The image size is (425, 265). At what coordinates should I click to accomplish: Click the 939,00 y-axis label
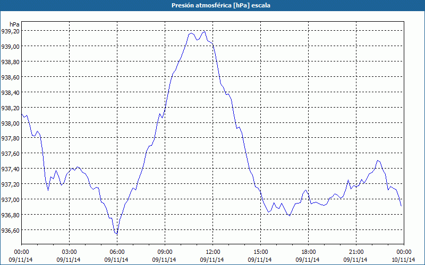tap(10, 47)
